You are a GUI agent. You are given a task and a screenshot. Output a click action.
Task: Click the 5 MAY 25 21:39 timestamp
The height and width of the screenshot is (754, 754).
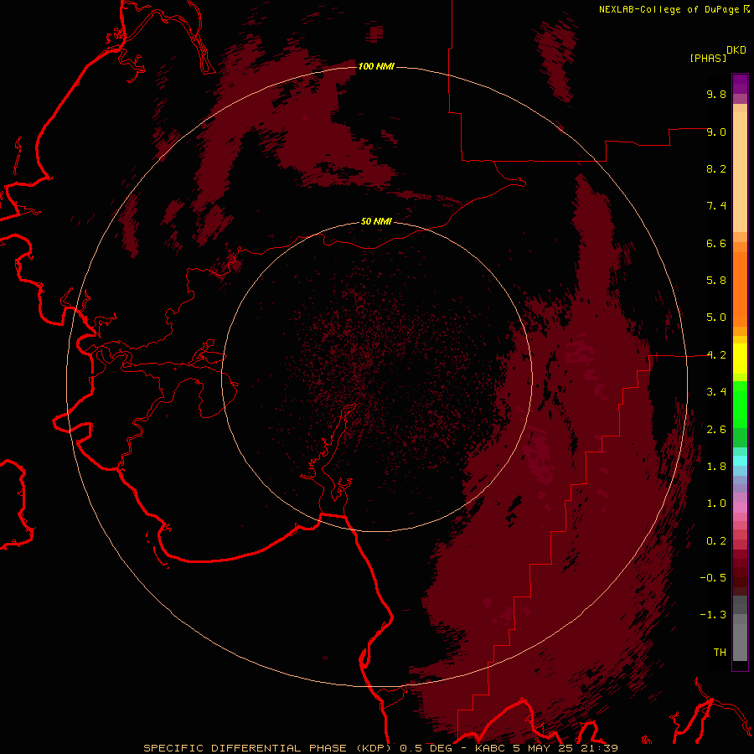point(565,748)
